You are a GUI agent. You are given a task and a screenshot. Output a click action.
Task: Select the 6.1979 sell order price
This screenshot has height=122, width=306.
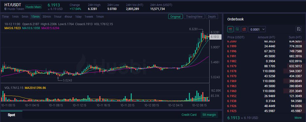232,66
